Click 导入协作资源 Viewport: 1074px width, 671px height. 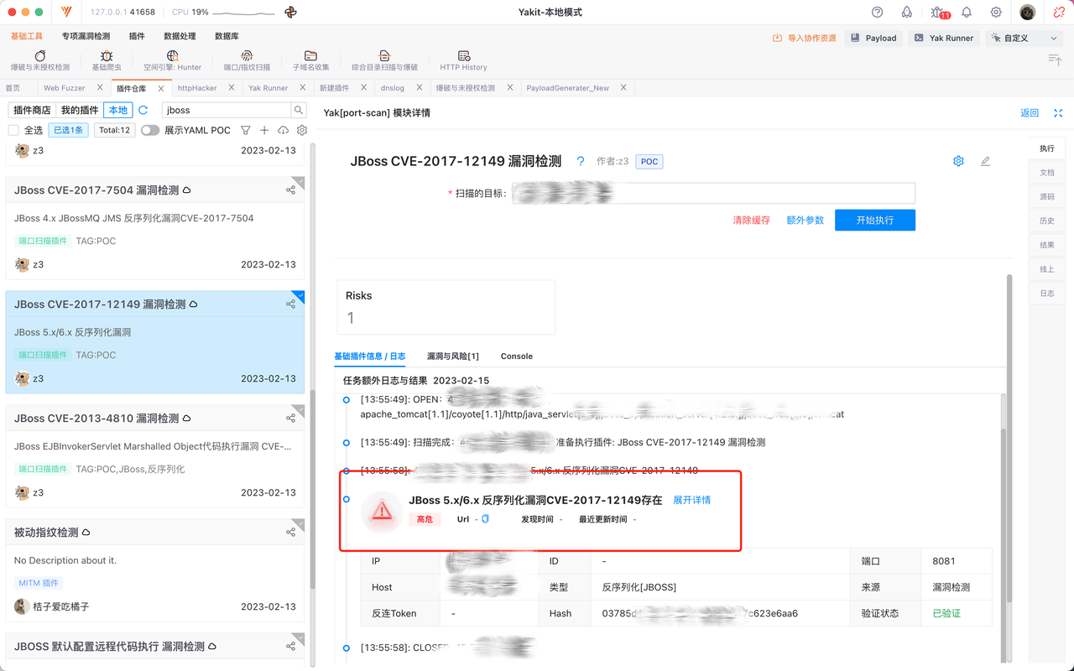point(805,38)
